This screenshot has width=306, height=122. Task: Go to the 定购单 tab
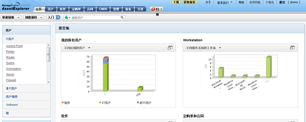(x=76, y=9)
